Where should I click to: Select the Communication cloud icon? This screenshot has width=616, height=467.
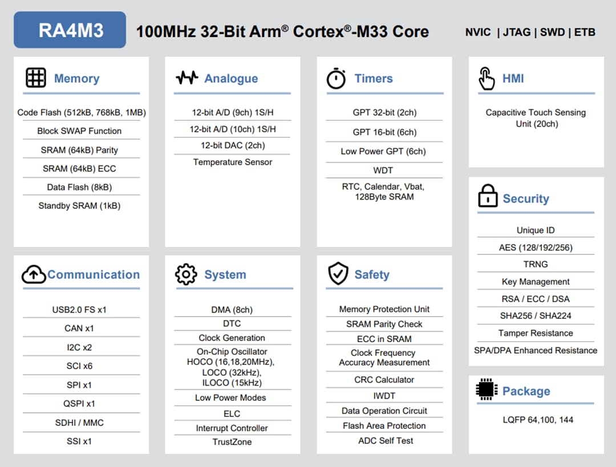pos(34,274)
